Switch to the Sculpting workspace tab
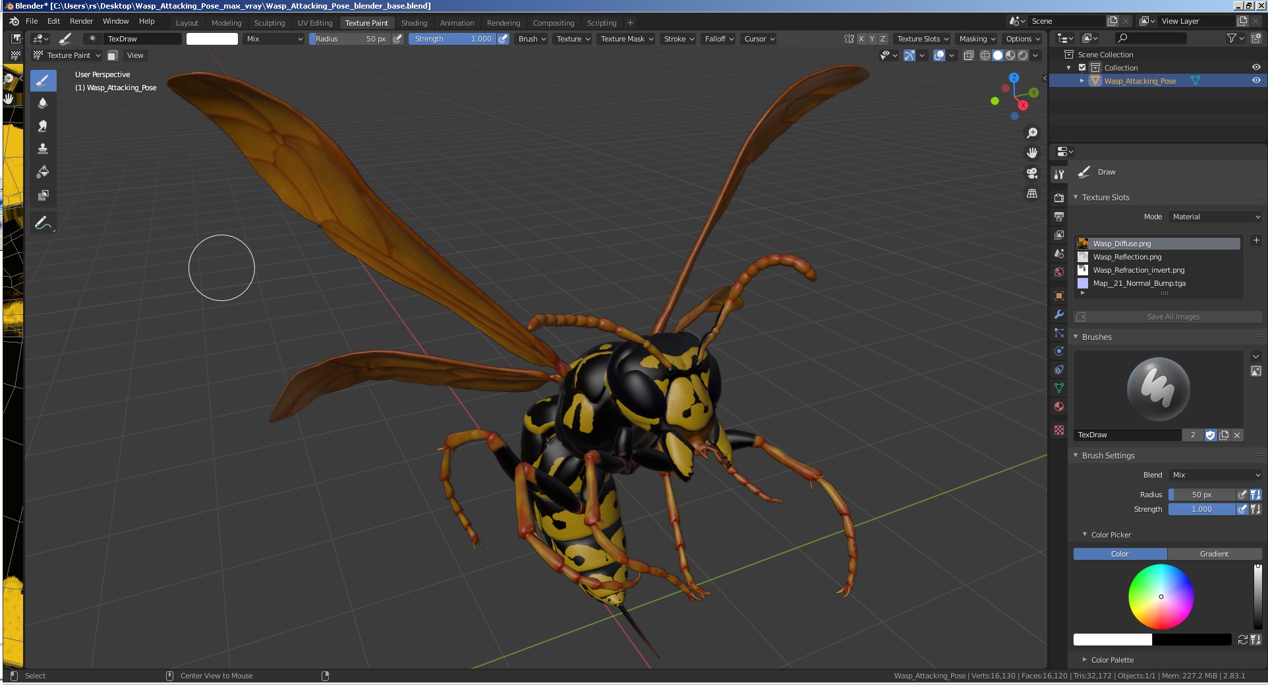The width and height of the screenshot is (1268, 685). [x=270, y=23]
